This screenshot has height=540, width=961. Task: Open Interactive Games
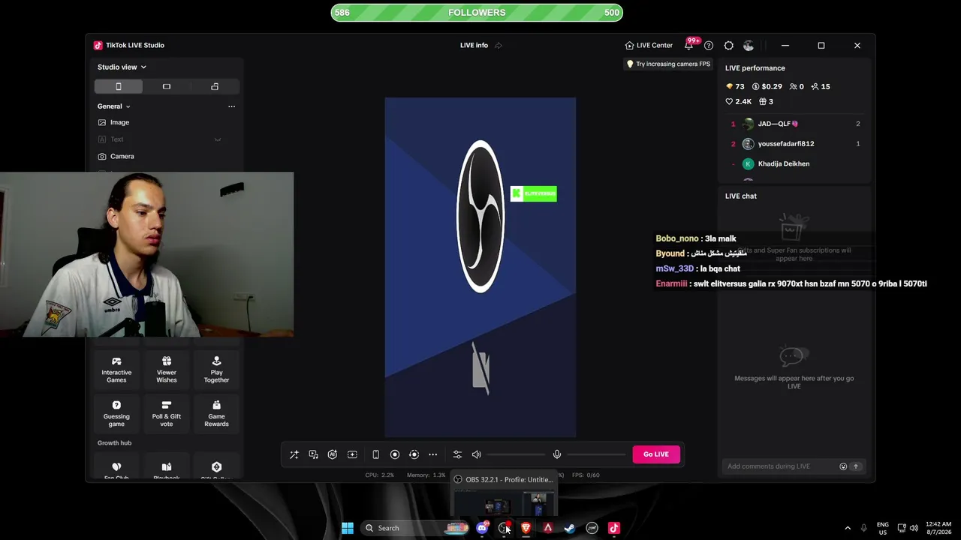pos(116,370)
